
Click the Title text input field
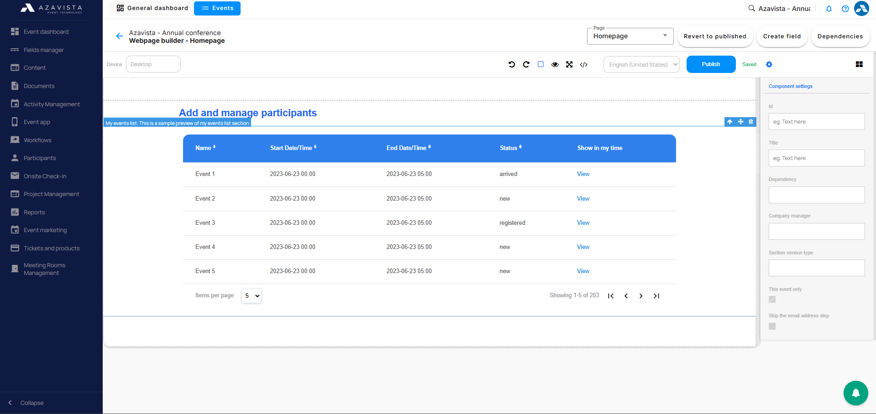[x=817, y=158]
